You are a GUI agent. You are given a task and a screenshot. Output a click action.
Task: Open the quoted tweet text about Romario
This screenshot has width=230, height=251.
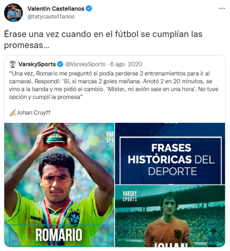pyautogui.click(x=113, y=85)
